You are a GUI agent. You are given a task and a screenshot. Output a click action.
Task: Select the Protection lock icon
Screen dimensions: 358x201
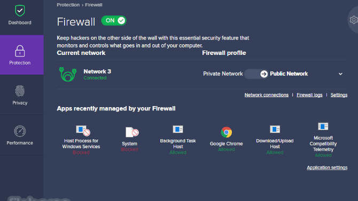[x=20, y=51]
